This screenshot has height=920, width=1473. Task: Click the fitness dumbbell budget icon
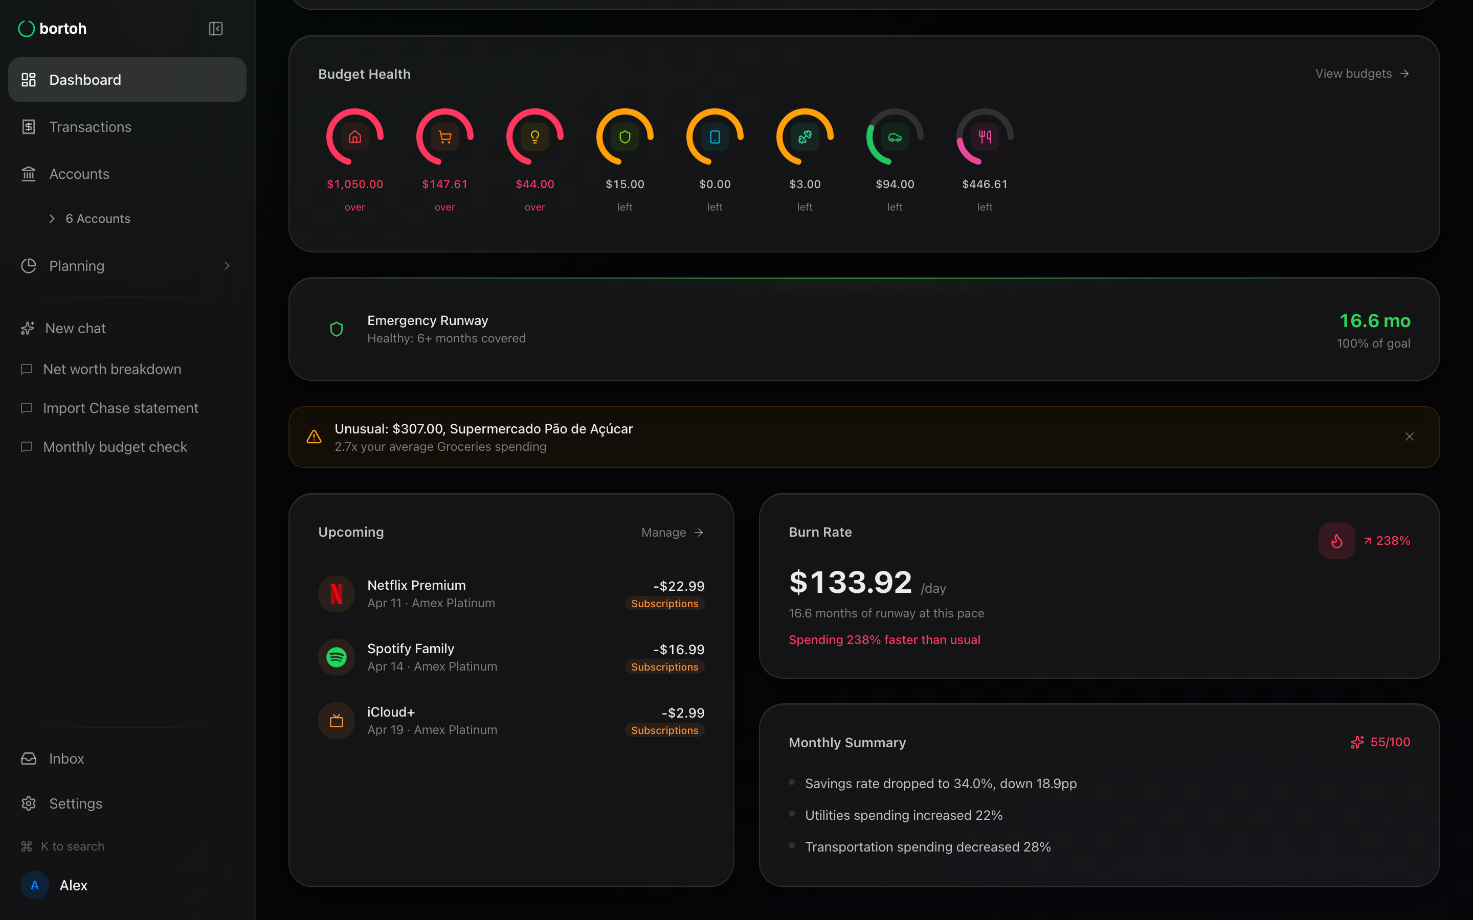805,137
